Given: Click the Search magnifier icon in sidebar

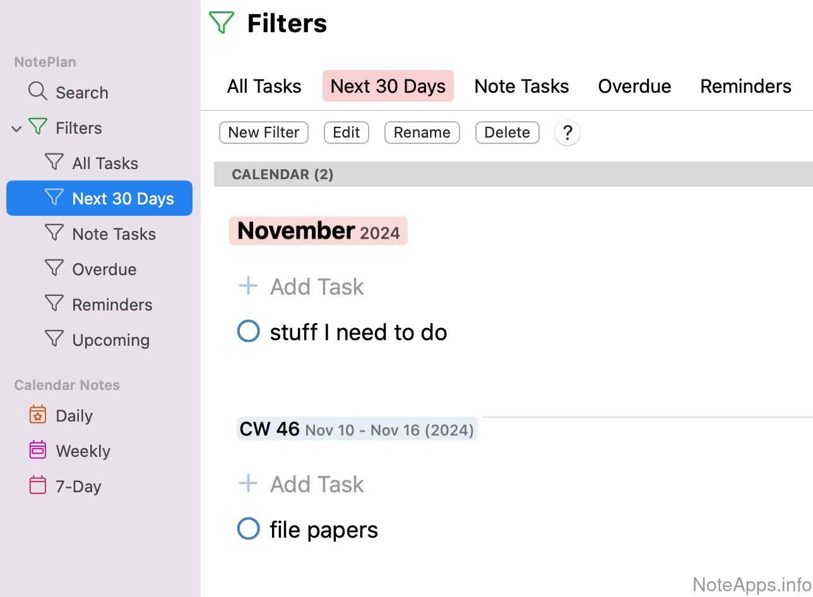Looking at the screenshot, I should coord(38,92).
